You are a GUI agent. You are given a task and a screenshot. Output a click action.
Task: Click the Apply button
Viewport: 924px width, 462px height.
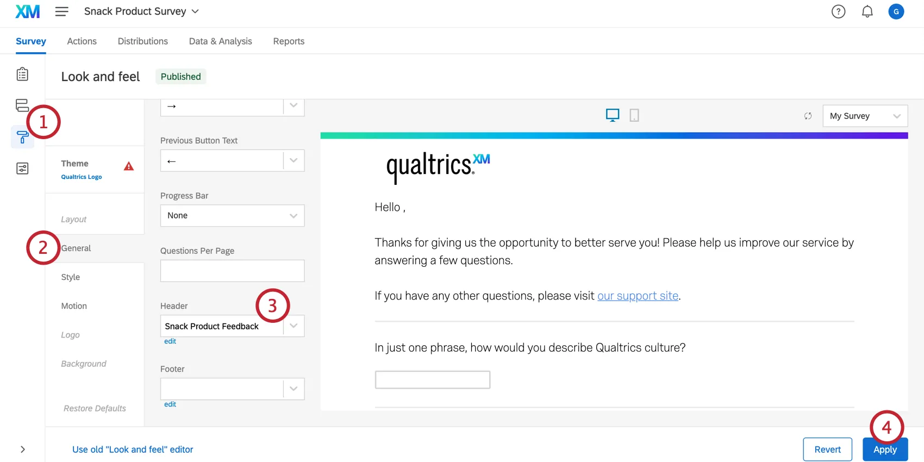tap(884, 449)
